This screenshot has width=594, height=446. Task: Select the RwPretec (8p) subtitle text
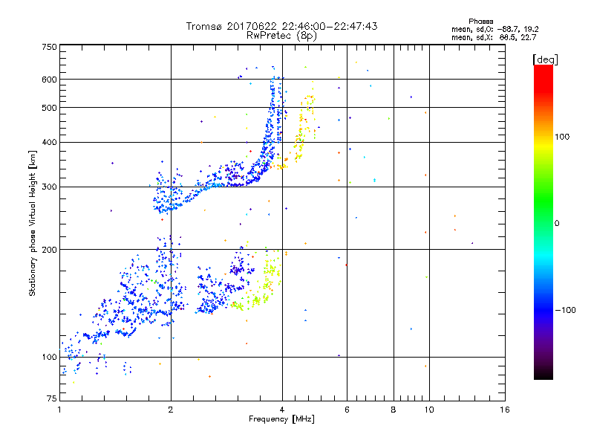[281, 35]
